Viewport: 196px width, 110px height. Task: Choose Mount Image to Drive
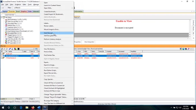(57, 29)
